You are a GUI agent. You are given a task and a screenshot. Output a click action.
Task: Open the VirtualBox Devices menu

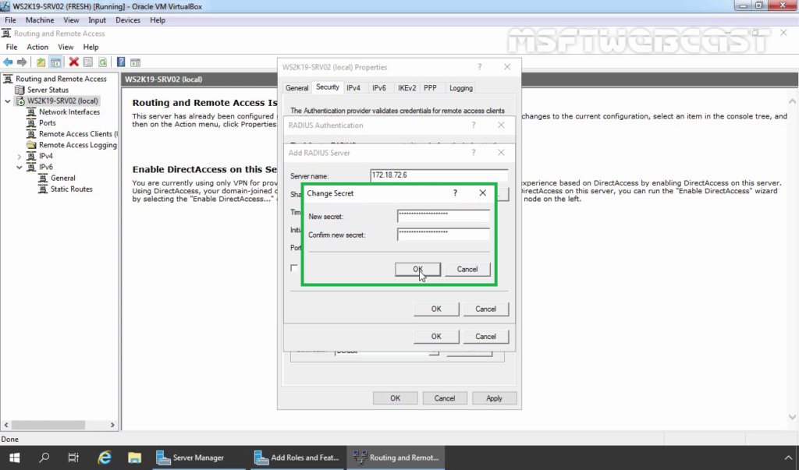[x=128, y=19]
